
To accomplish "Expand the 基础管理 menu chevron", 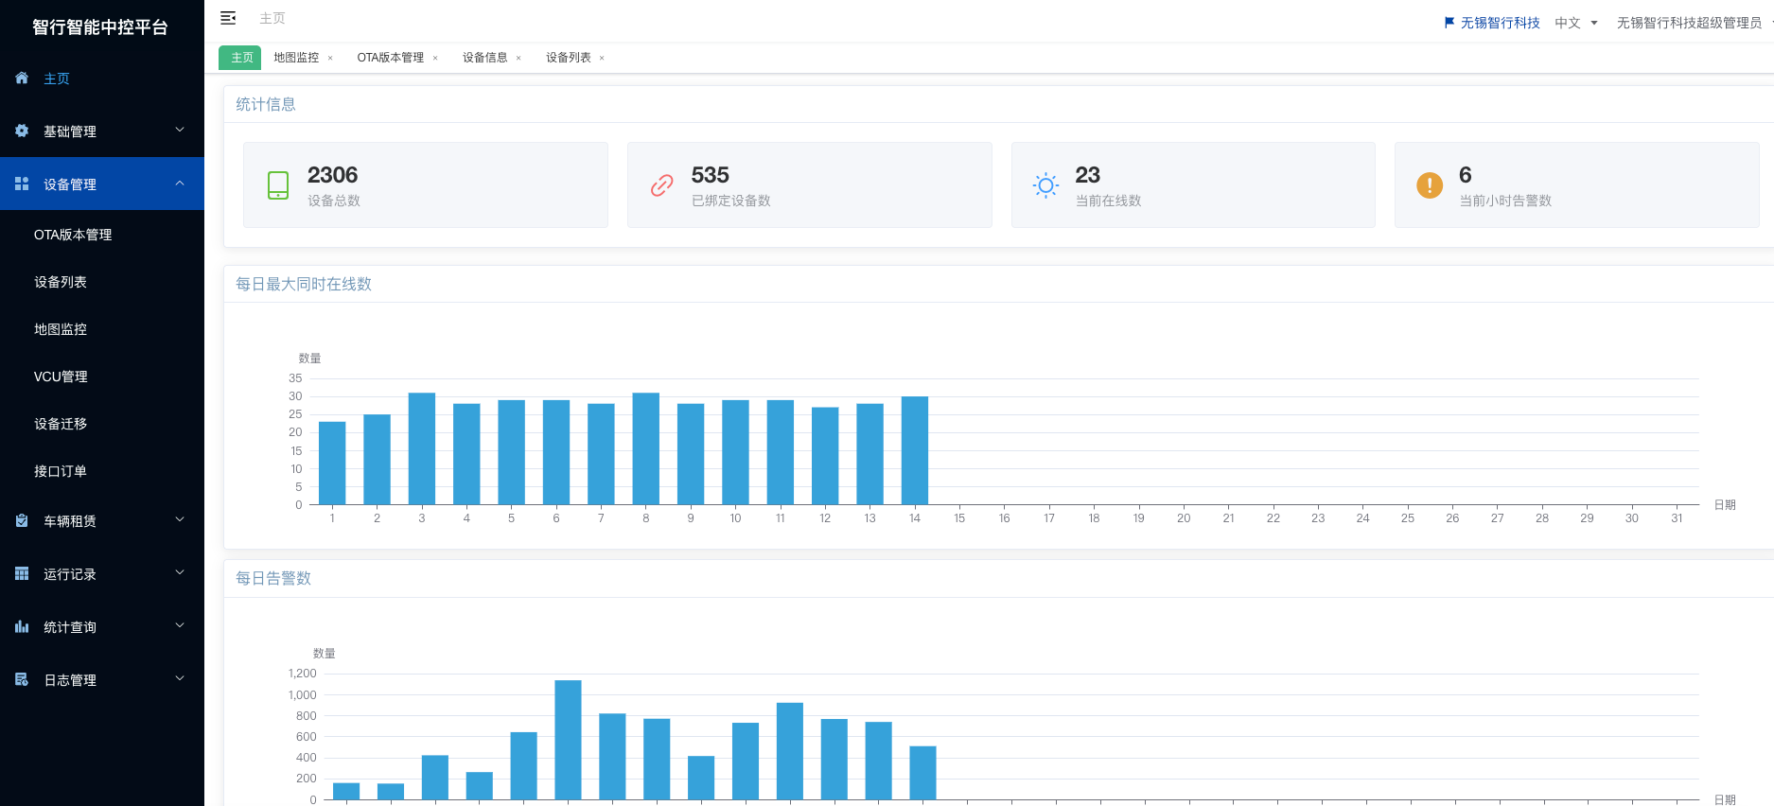I will (x=180, y=130).
